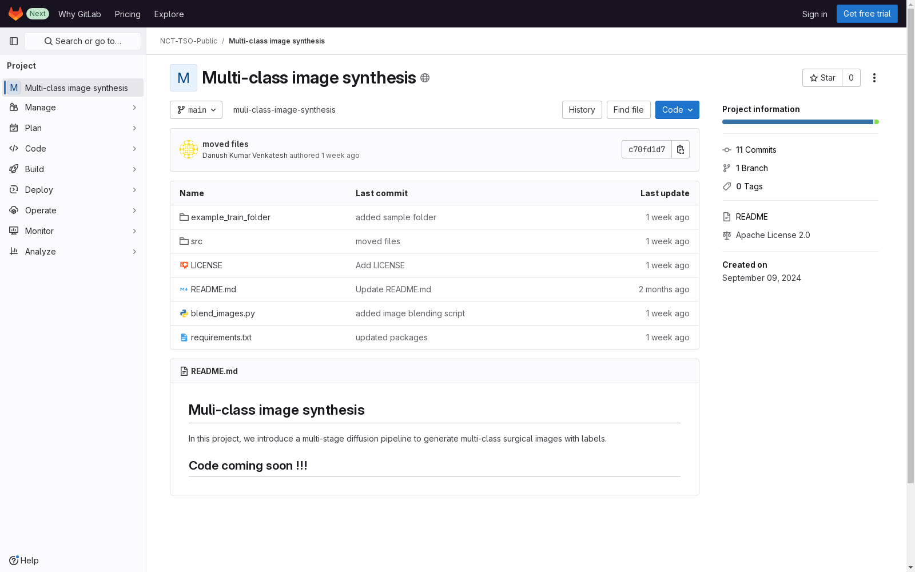Click 'updated packages' commit message

pos(392,337)
